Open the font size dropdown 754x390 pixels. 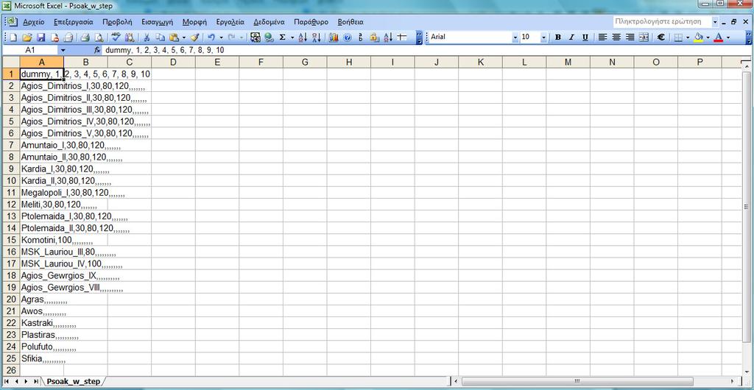pyautogui.click(x=544, y=38)
